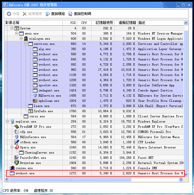This screenshot has height=195, width=194.
Task: Select the lsass.exe window icon
Action: tap(31, 106)
